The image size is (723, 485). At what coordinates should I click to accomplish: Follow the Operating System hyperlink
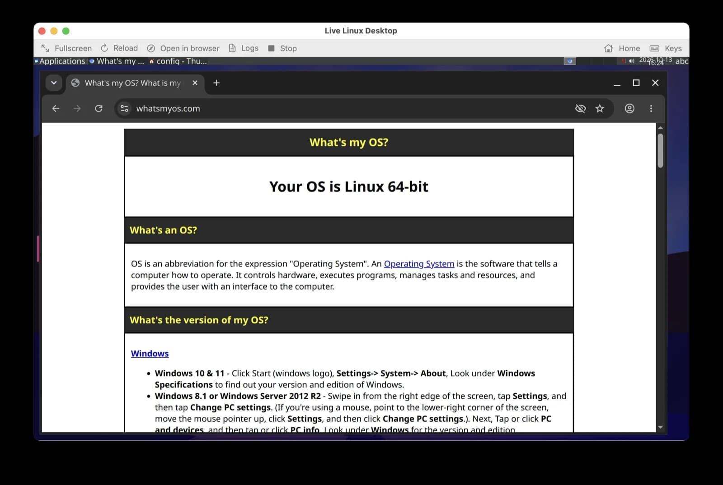[419, 264]
